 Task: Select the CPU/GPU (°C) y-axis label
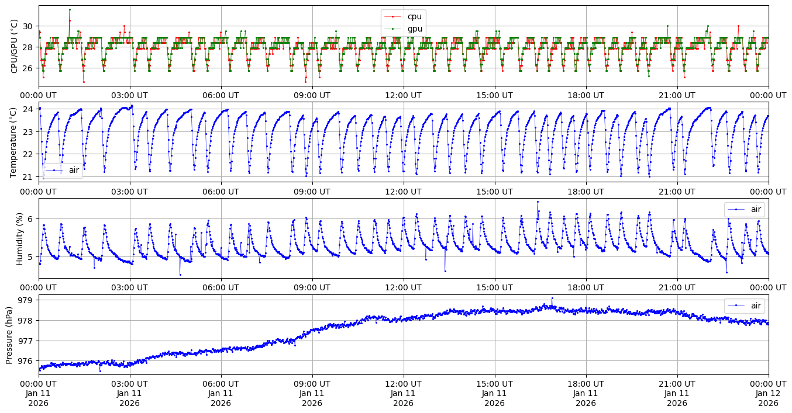pos(14,46)
